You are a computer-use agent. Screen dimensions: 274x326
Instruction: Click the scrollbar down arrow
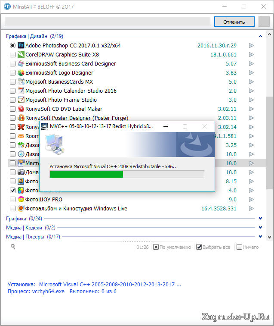269,237
